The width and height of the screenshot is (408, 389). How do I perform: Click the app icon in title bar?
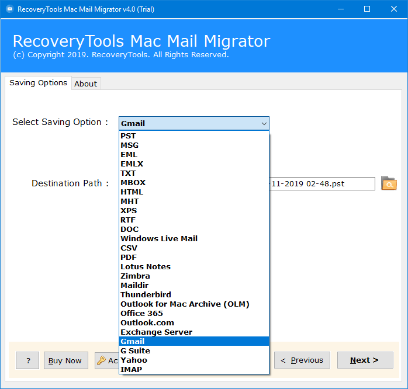point(9,9)
